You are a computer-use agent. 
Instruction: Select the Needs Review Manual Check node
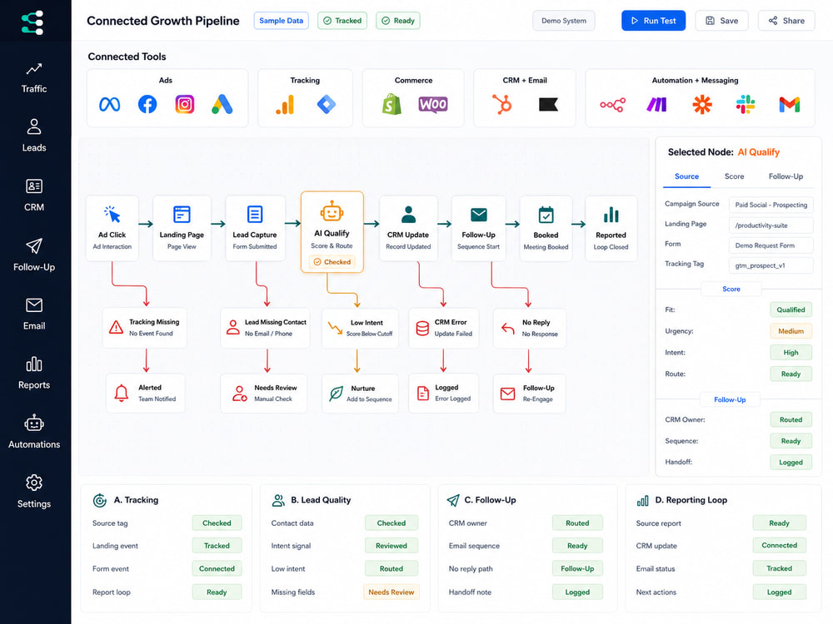[263, 394]
